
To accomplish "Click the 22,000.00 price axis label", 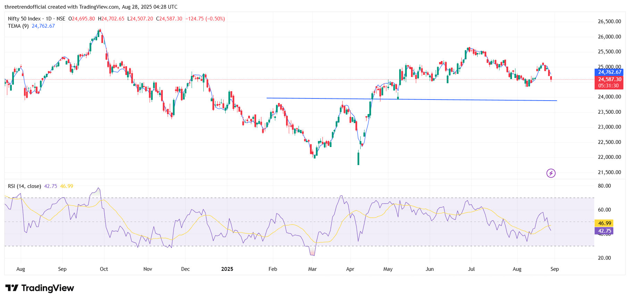I will pos(610,157).
